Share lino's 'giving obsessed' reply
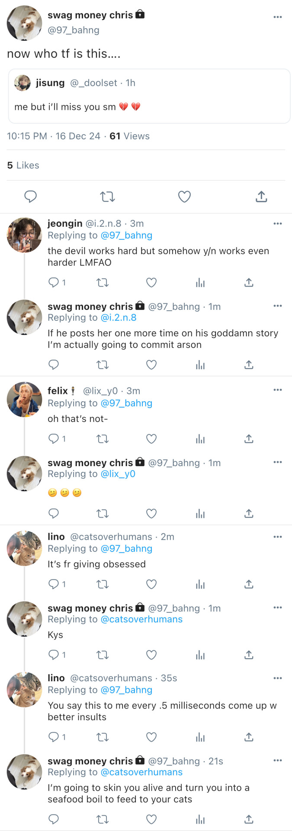Viewport: 292px width, 831px height. pyautogui.click(x=249, y=584)
